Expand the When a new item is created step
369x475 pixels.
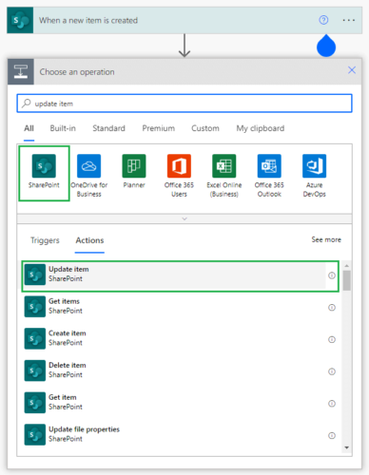coord(184,20)
